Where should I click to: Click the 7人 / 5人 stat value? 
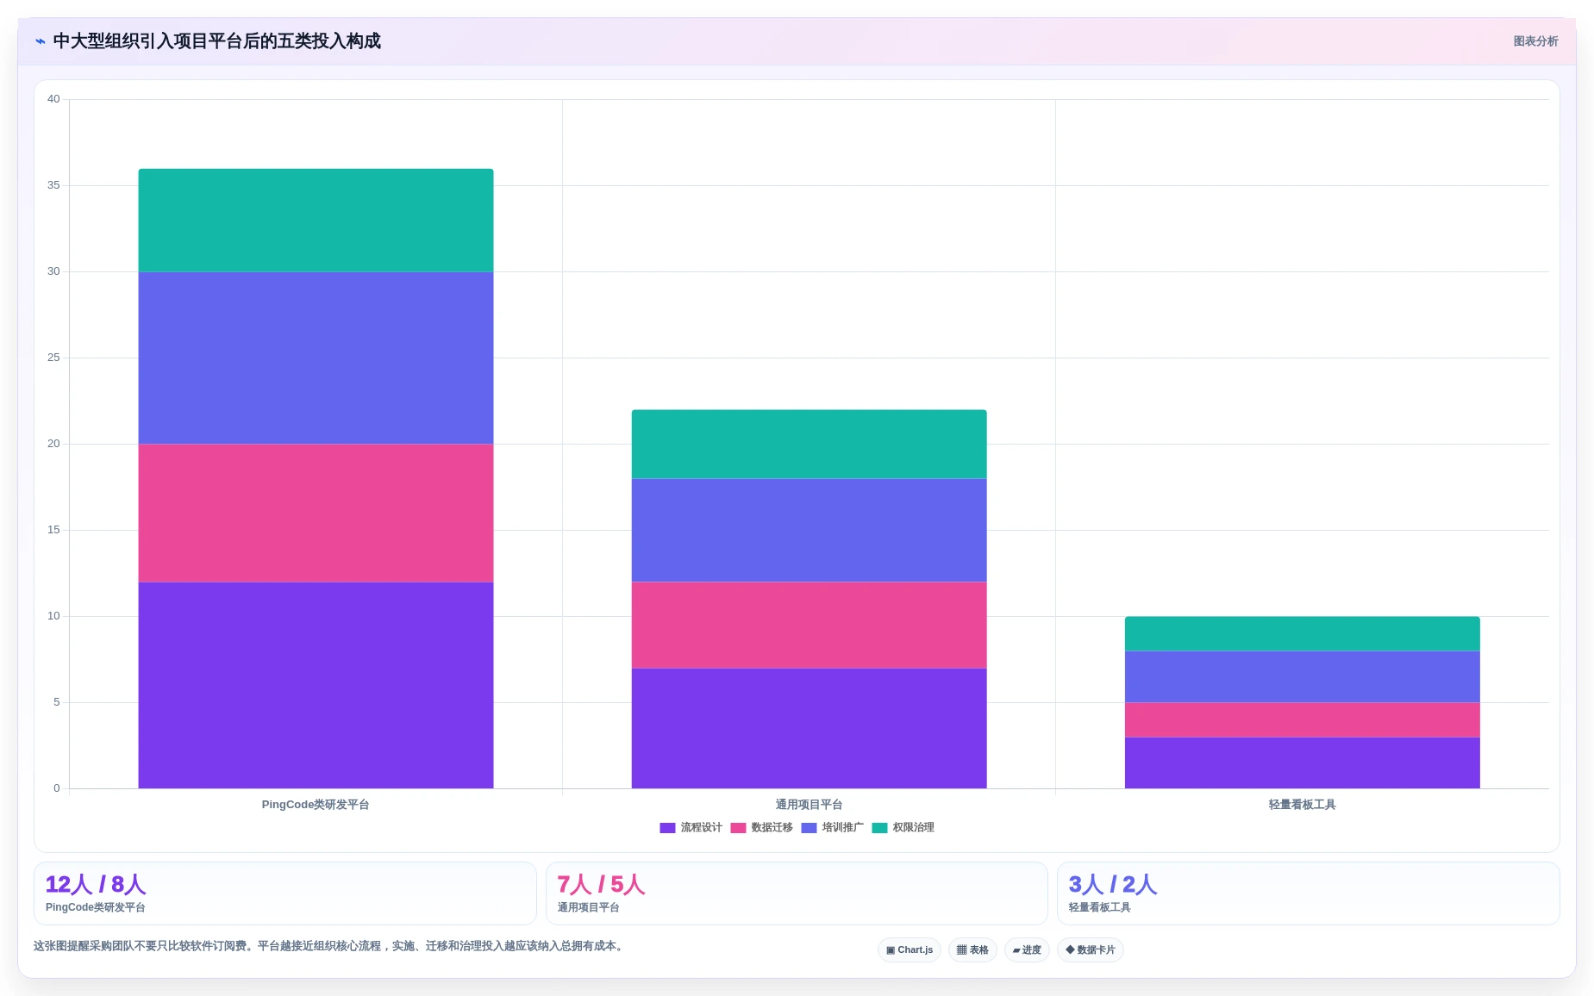tap(601, 884)
